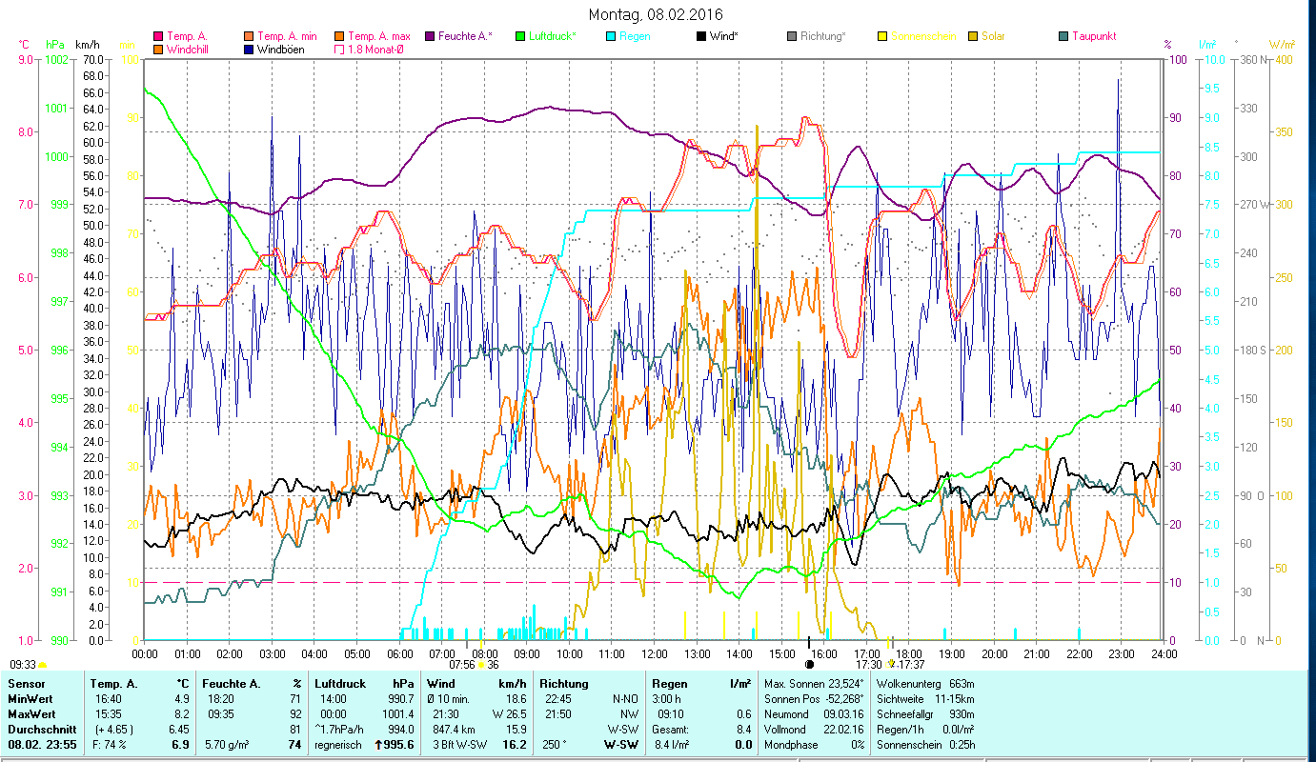Click the '12:00' label on the time axis
The image size is (1316, 762).
pos(655,653)
